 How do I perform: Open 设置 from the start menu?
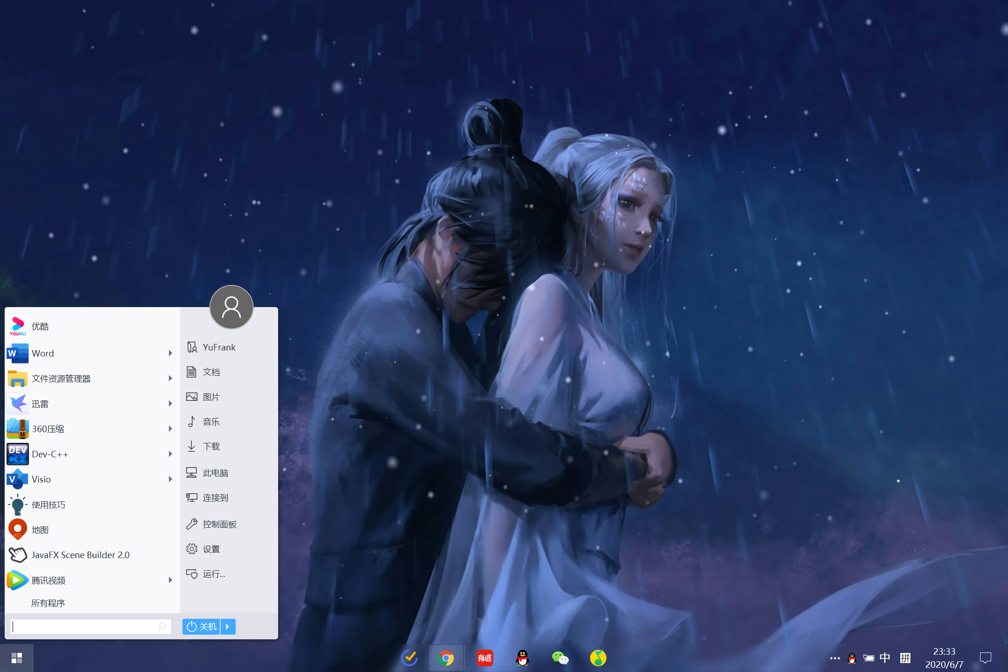click(x=211, y=549)
